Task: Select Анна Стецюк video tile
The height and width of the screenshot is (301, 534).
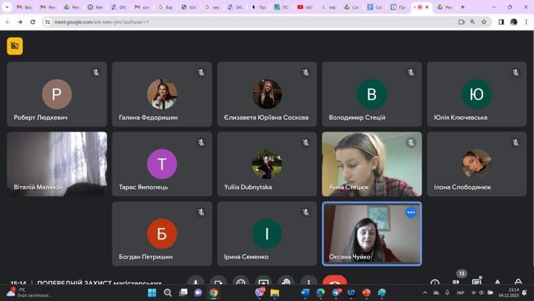Action: click(371, 164)
